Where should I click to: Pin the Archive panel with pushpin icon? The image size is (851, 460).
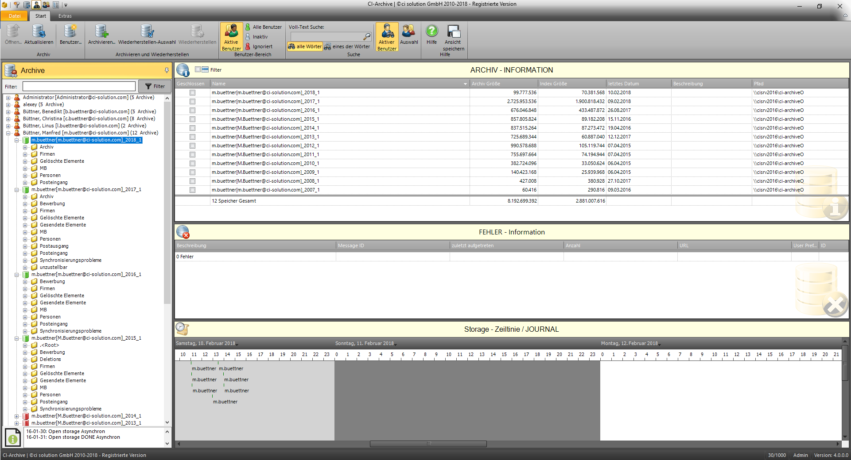coord(167,70)
